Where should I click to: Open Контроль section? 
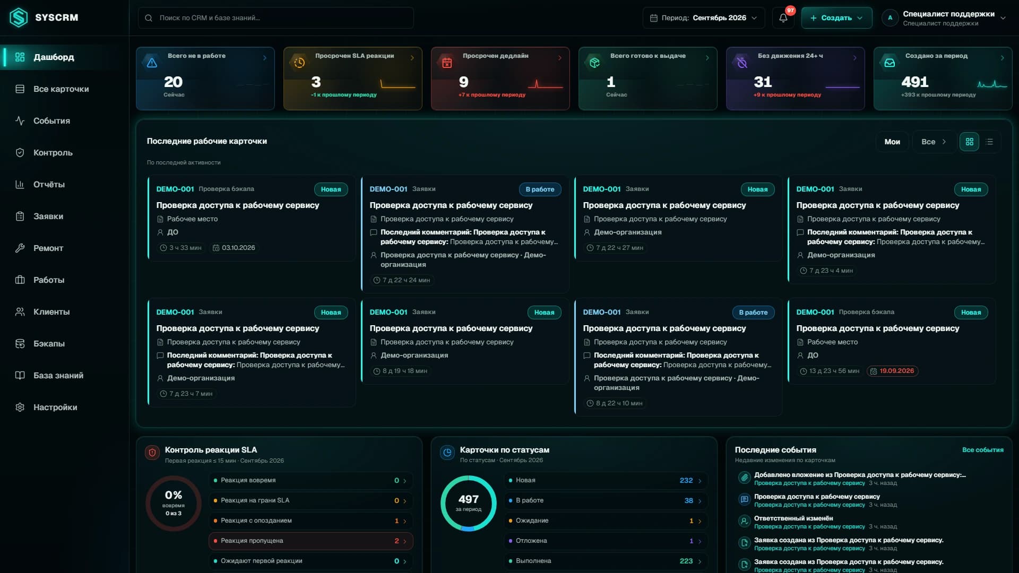64,153
